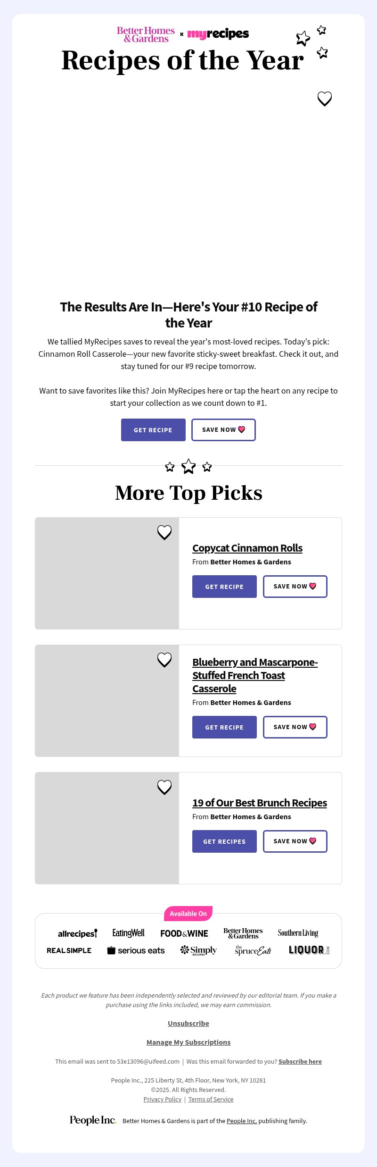Open the Simply Recipes brand logo

pyautogui.click(x=198, y=950)
